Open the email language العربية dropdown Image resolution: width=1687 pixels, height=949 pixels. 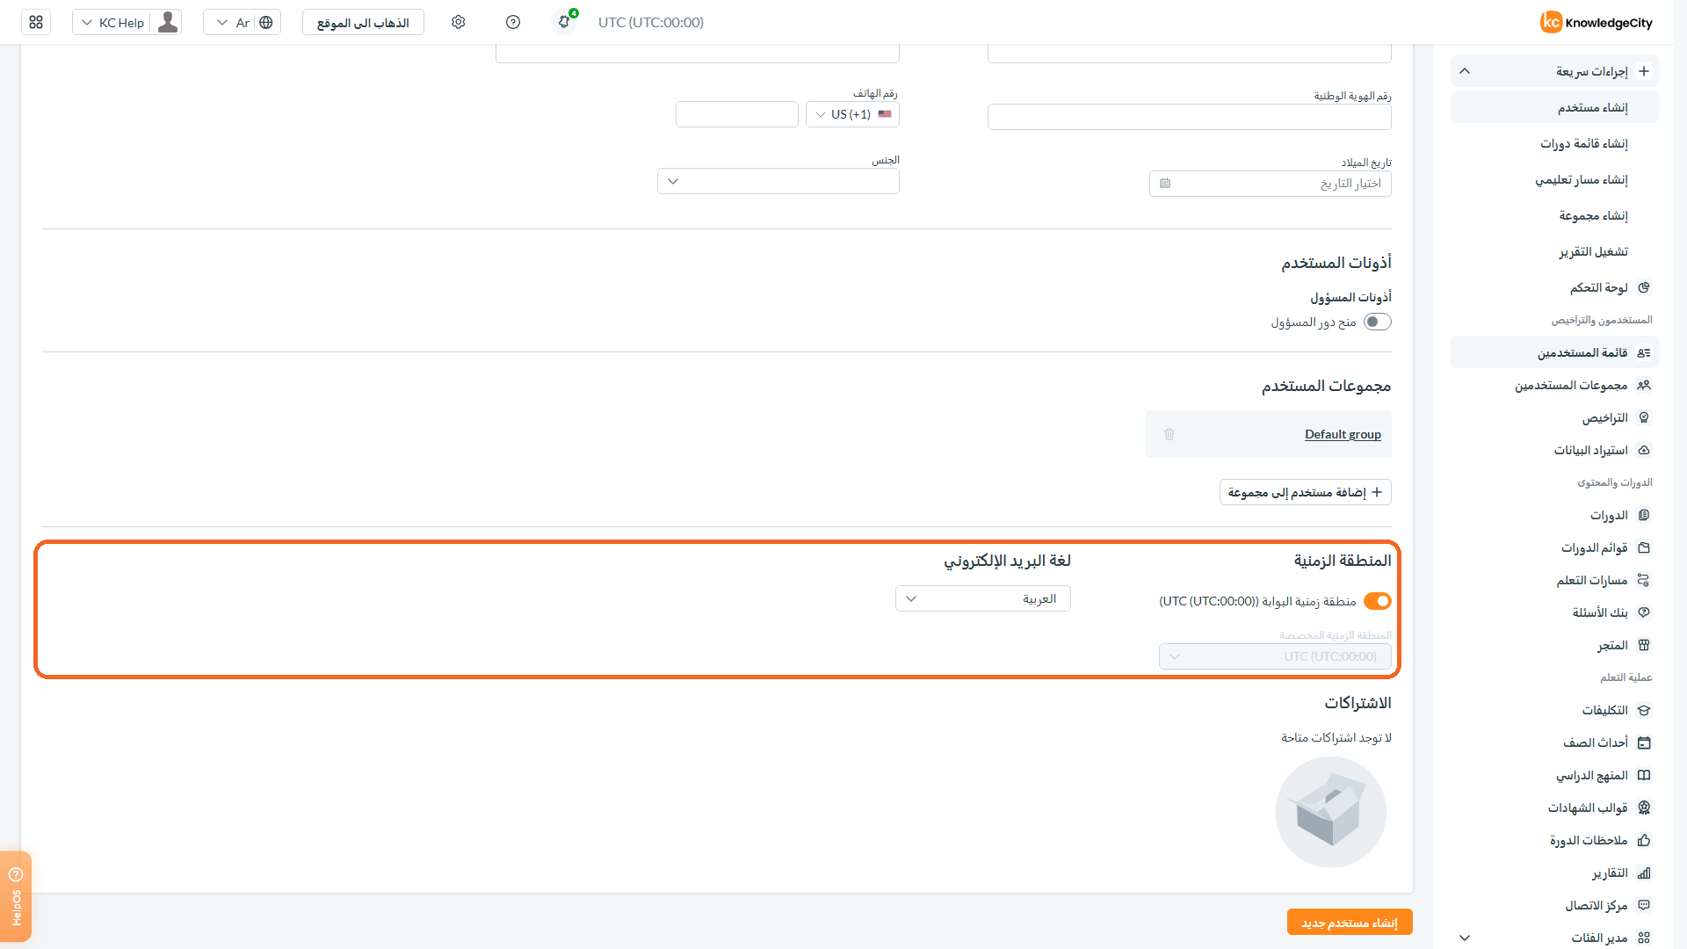[x=983, y=598]
